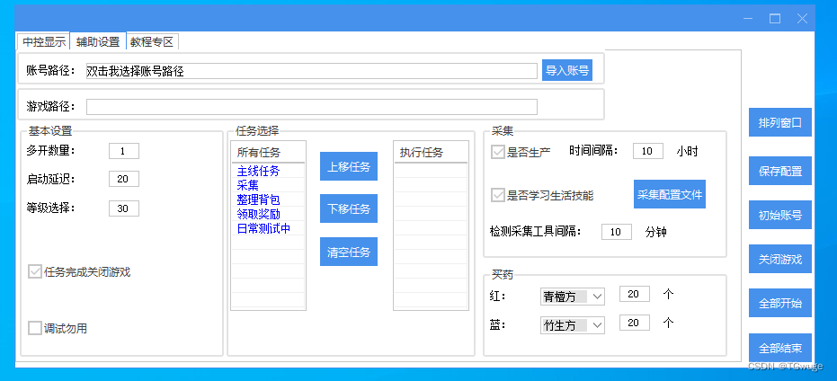The width and height of the screenshot is (837, 381).
Task: Click the 游戏路径 input field
Action: (x=312, y=107)
